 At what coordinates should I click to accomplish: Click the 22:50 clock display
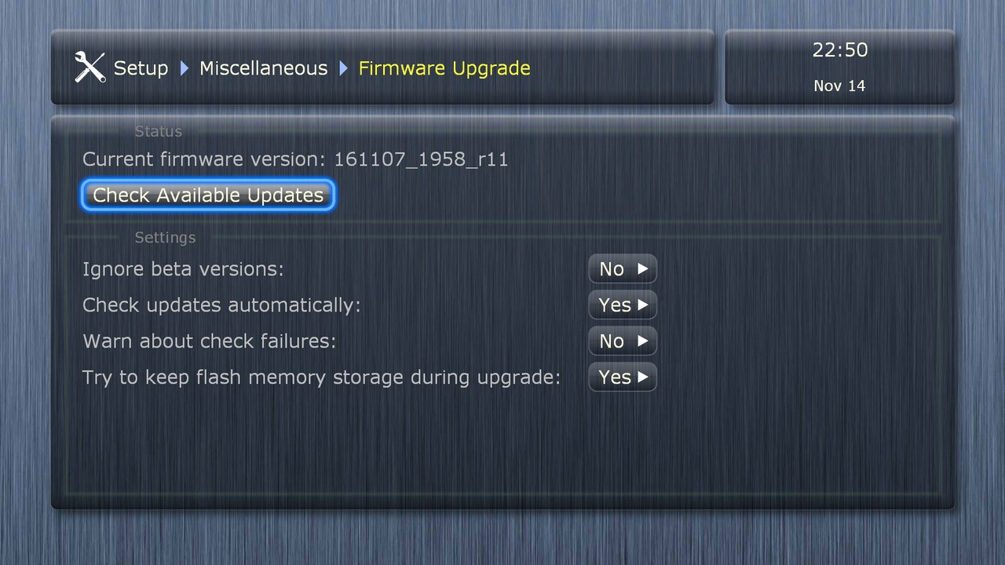tap(839, 49)
